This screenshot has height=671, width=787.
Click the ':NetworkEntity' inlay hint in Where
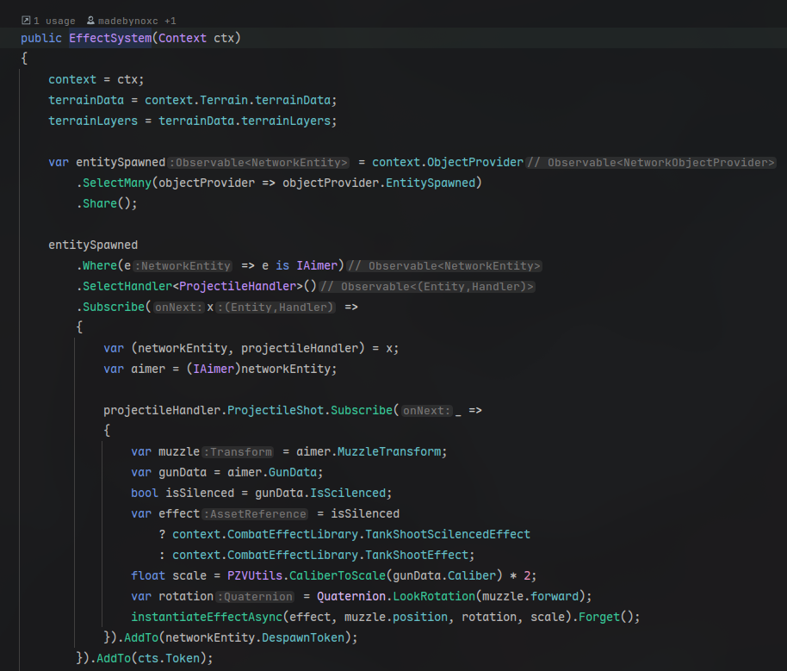[183, 265]
